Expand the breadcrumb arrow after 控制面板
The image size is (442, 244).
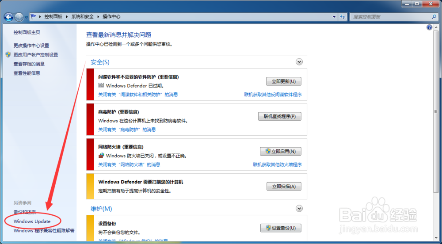(x=67, y=17)
